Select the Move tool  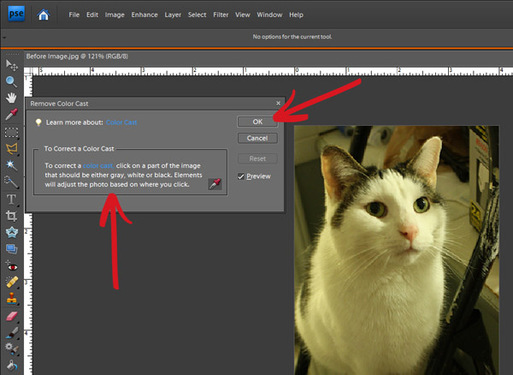point(12,65)
